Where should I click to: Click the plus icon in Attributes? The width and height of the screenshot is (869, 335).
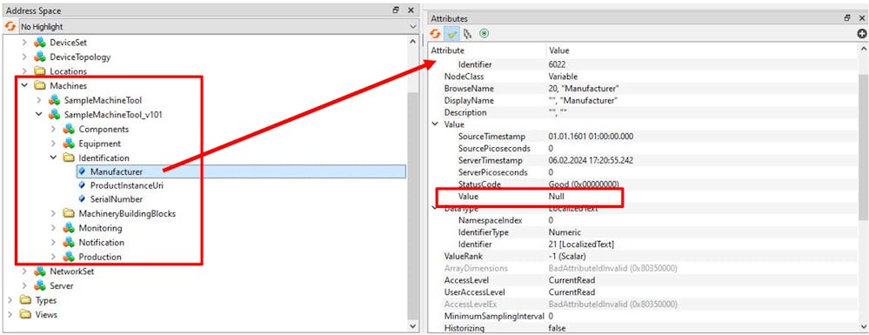click(x=861, y=34)
